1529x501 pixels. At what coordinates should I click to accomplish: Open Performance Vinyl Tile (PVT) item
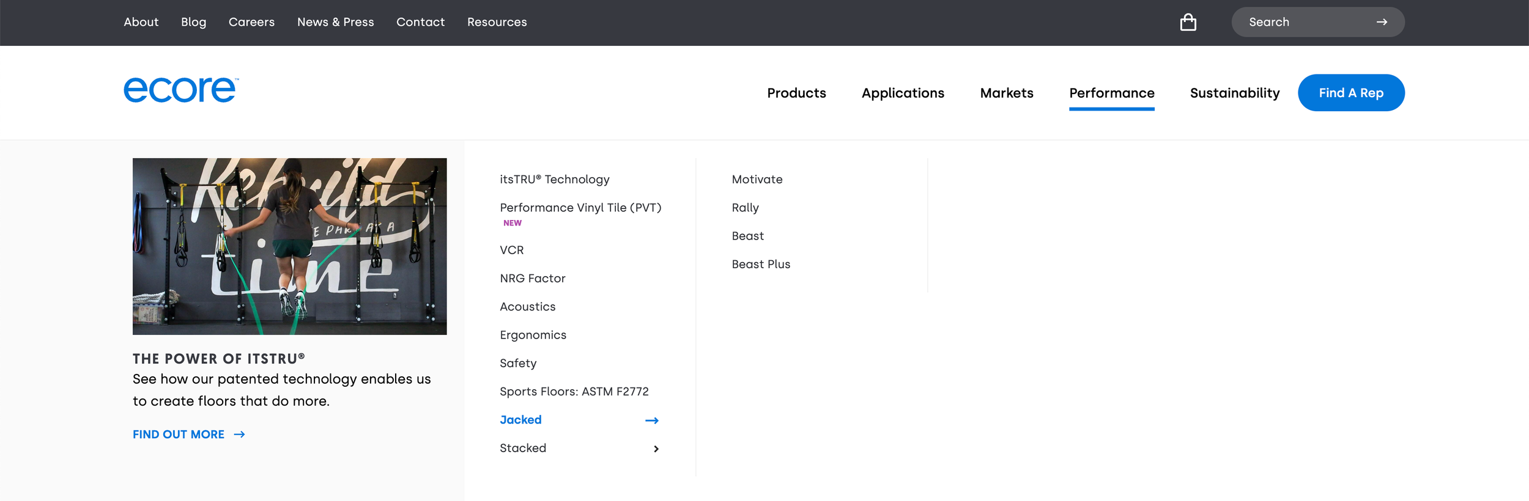pyautogui.click(x=580, y=208)
